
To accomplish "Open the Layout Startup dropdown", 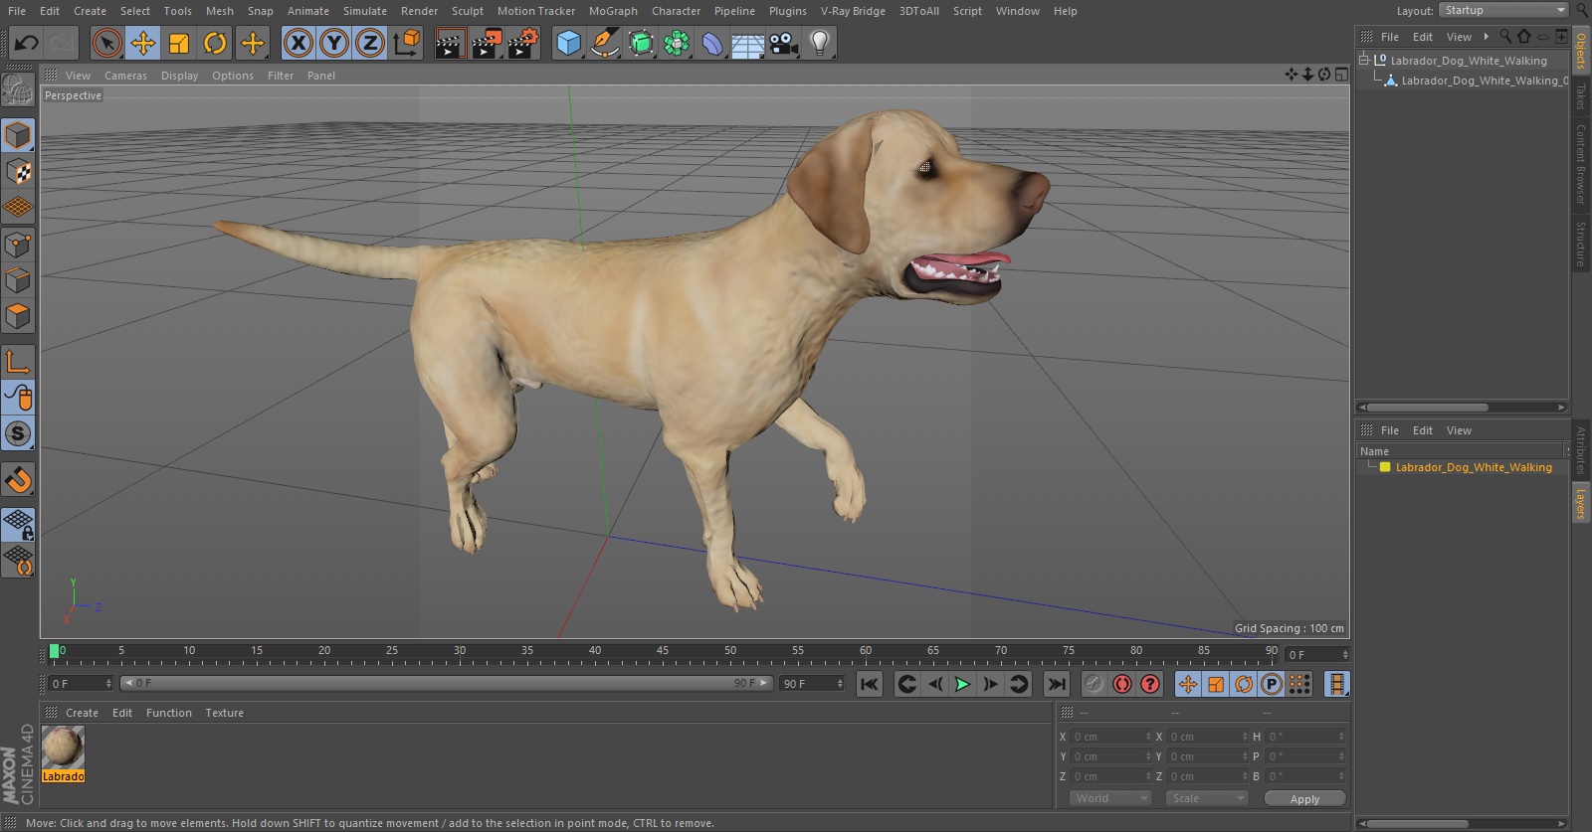I will point(1503,10).
